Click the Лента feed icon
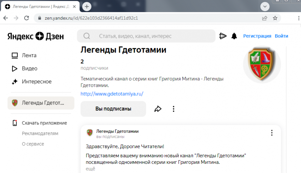 [x=14, y=55]
